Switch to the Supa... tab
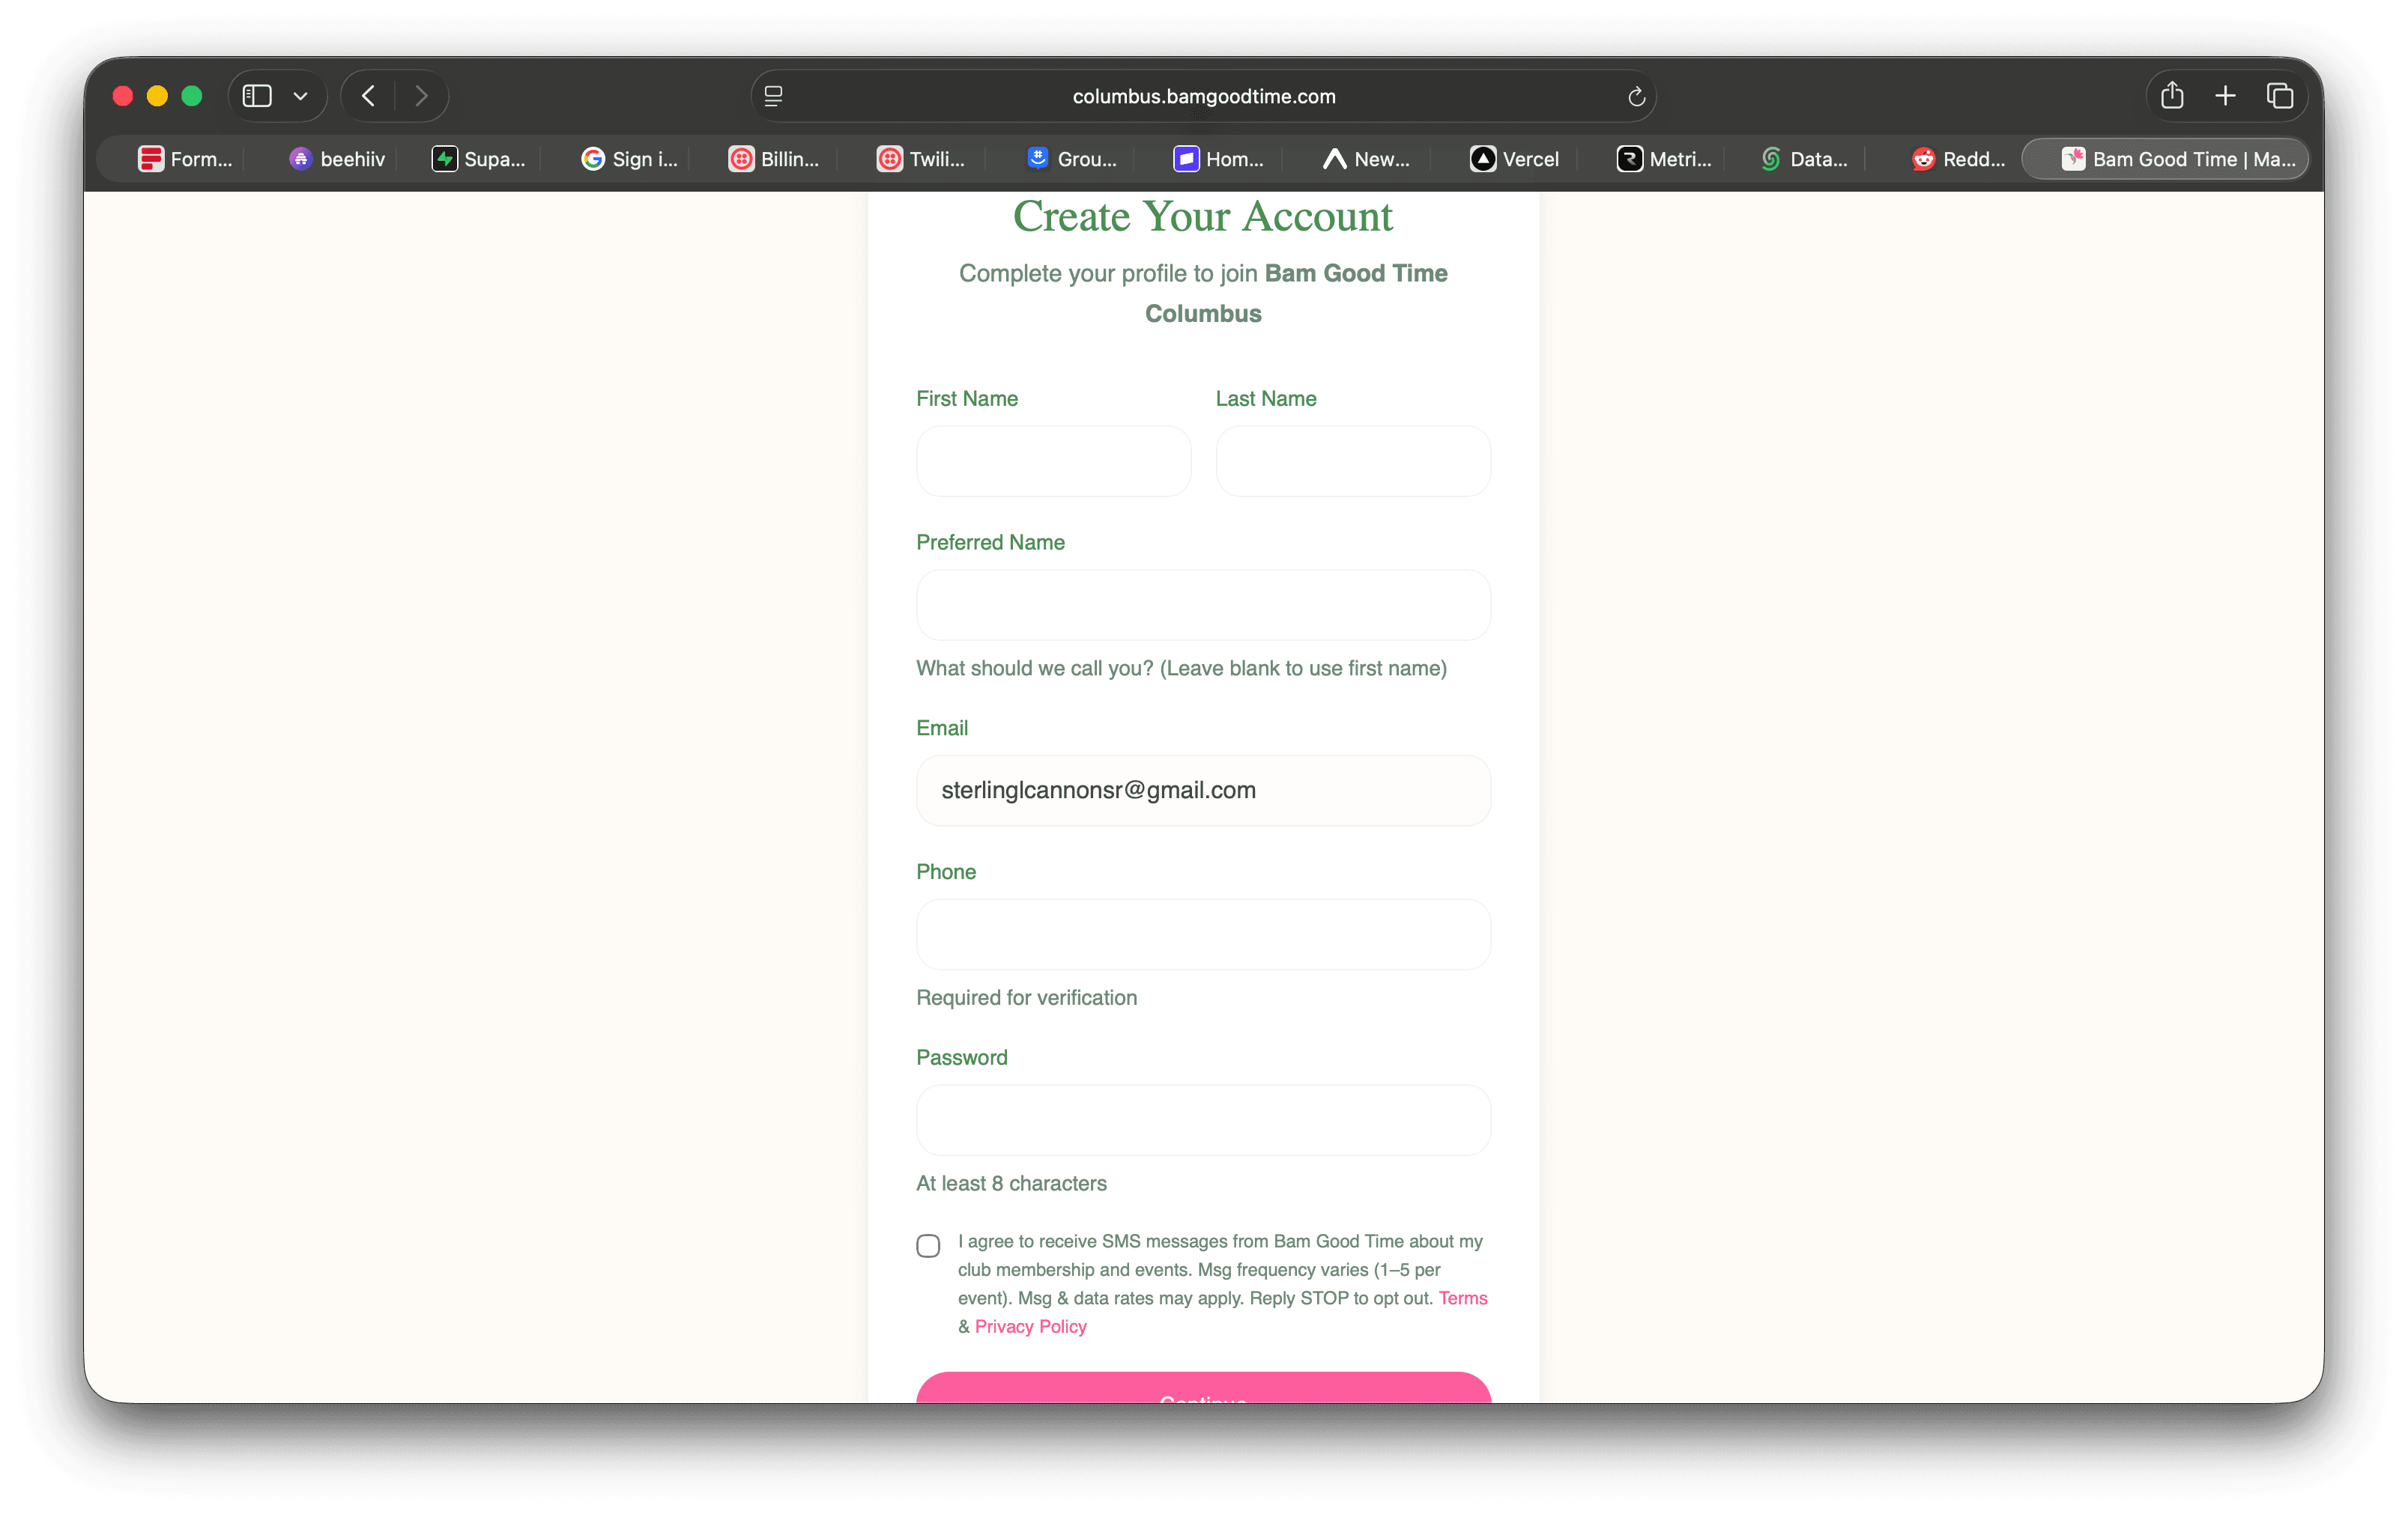2408x1514 pixels. (478, 159)
